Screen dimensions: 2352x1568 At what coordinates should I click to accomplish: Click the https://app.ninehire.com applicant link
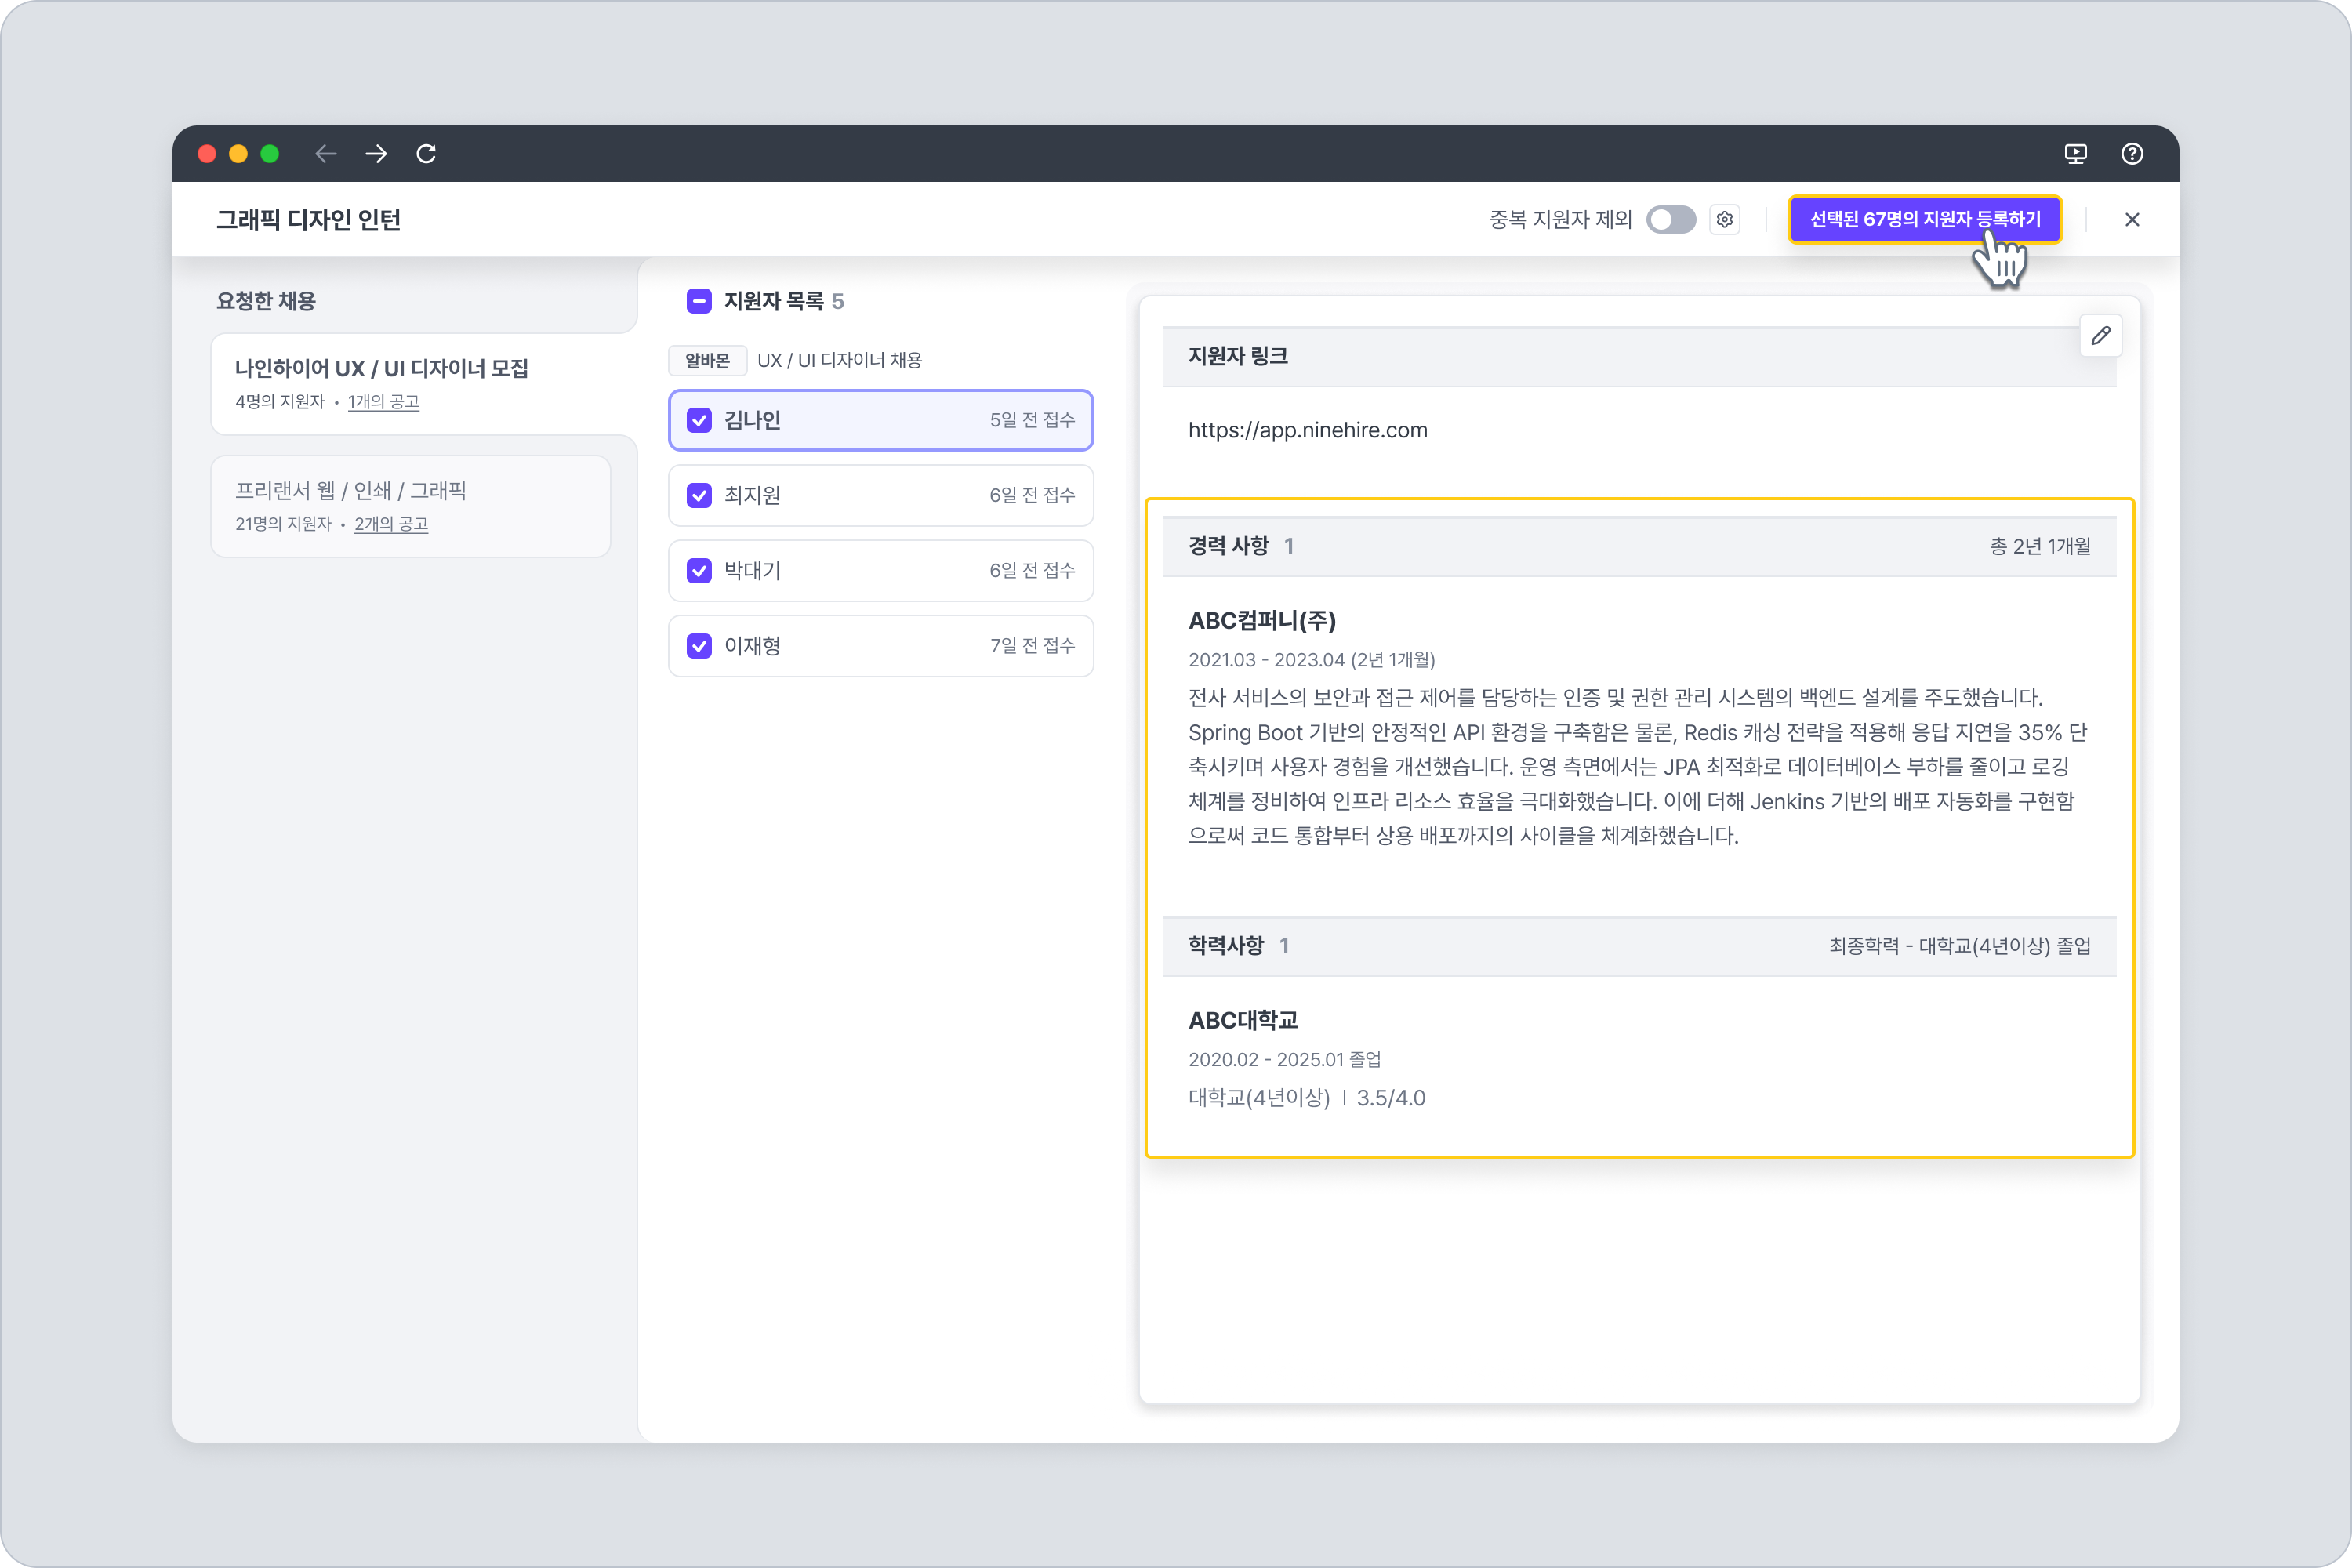tap(1307, 430)
